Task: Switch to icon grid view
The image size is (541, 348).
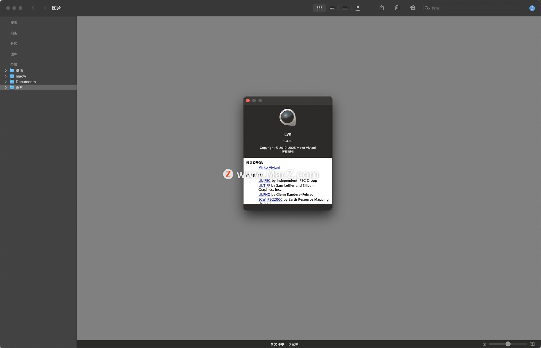Action: (x=319, y=8)
